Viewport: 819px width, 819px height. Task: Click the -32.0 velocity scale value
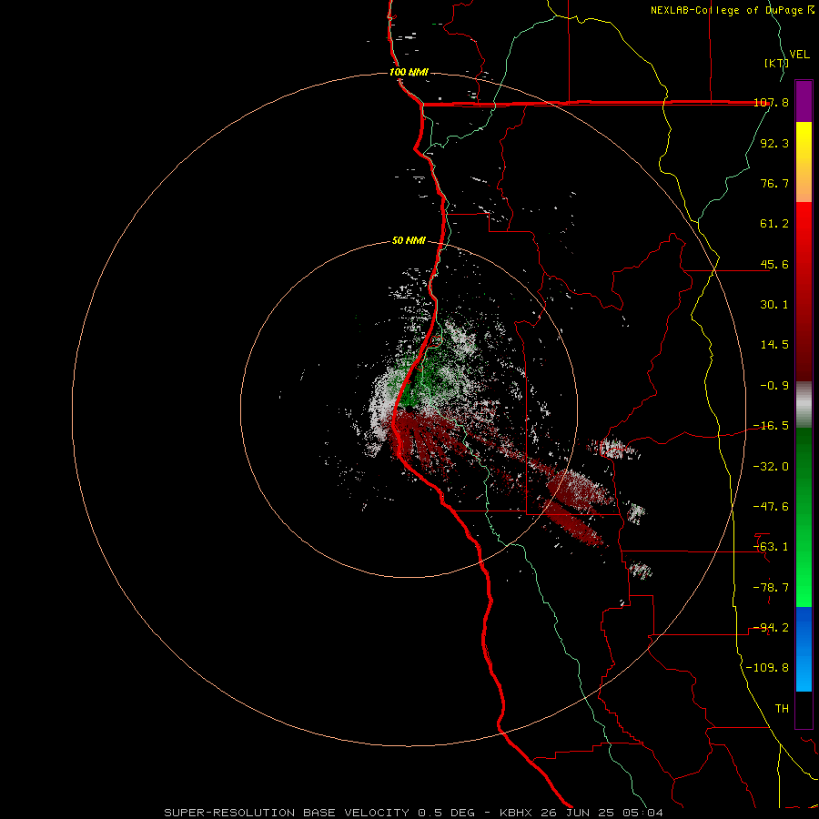(x=771, y=467)
